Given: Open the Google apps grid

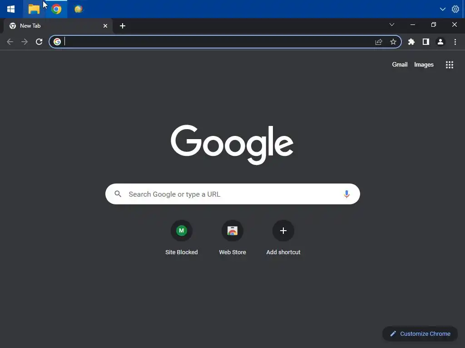Looking at the screenshot, I should coord(450,64).
